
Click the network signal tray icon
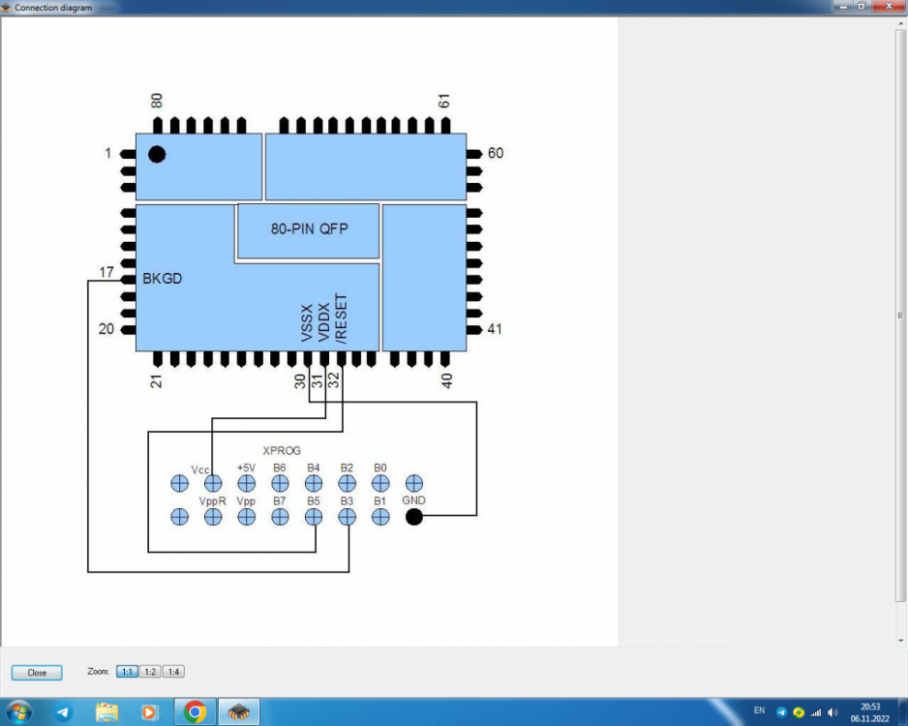[x=816, y=712]
